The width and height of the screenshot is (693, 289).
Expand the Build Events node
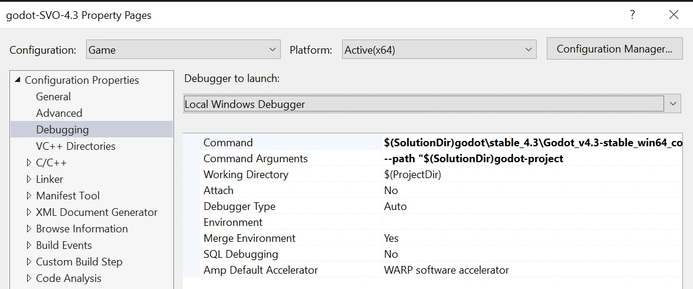29,245
